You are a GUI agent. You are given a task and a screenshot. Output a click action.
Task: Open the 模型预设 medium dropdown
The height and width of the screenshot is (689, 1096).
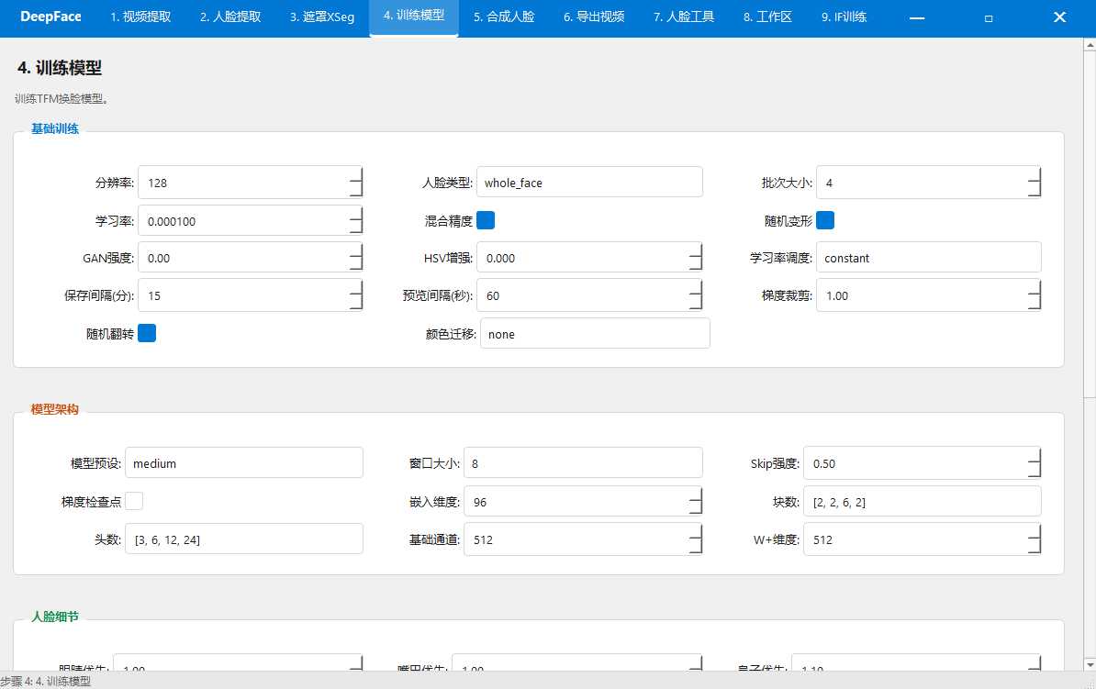click(x=244, y=463)
